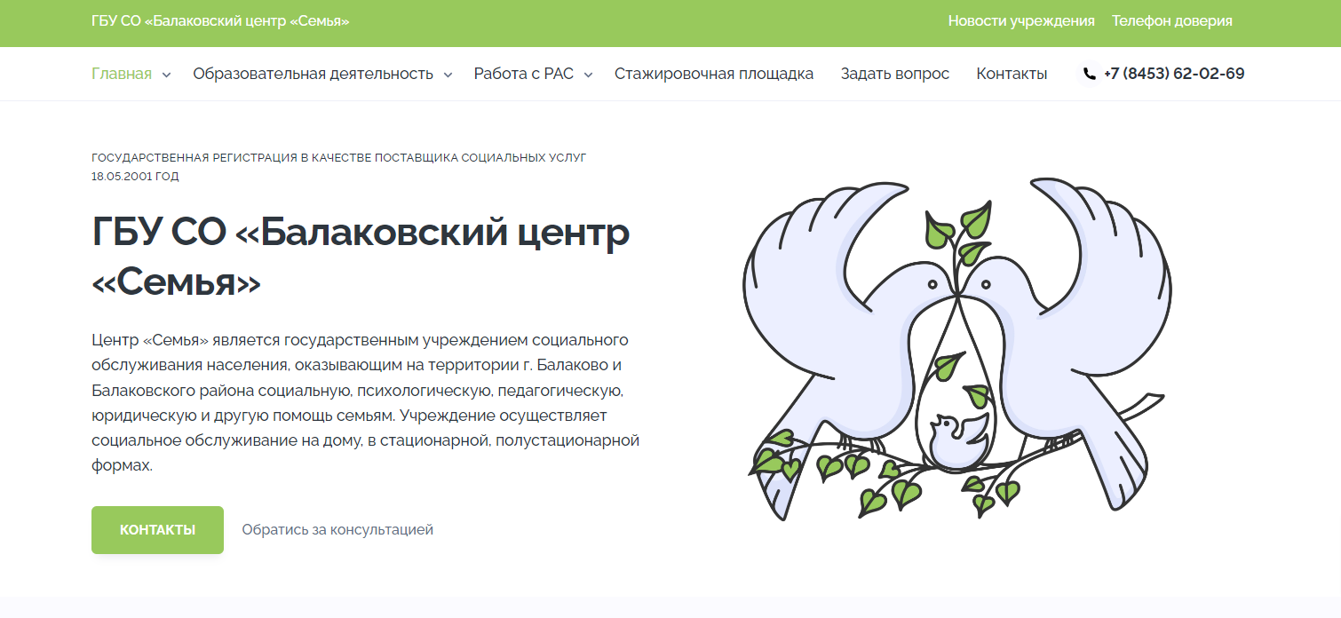Click the phone handset icon in navigation
1341x618 pixels.
(1090, 74)
